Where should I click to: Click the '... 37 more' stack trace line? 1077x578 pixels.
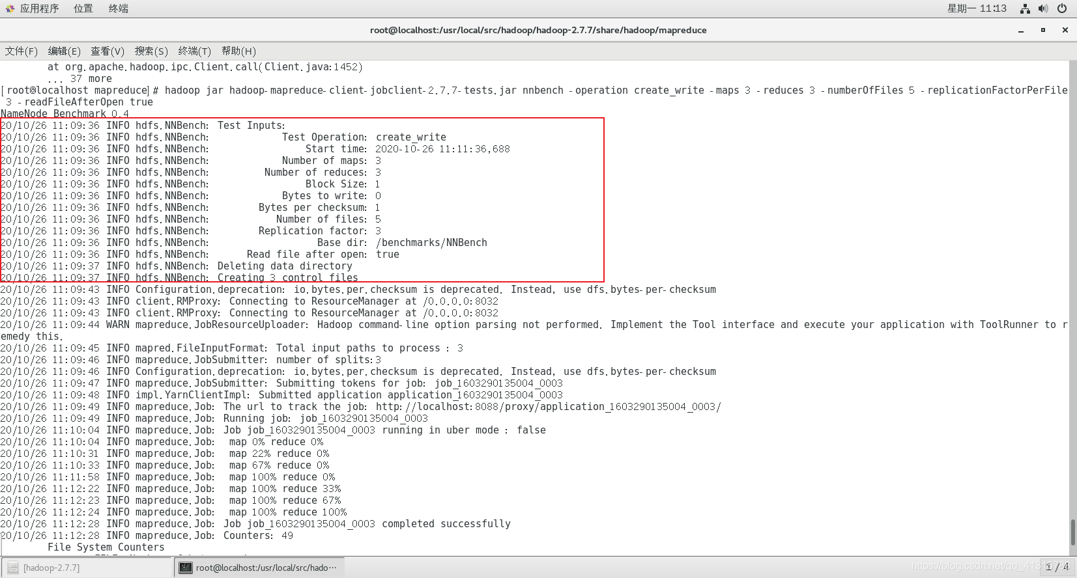pos(79,79)
